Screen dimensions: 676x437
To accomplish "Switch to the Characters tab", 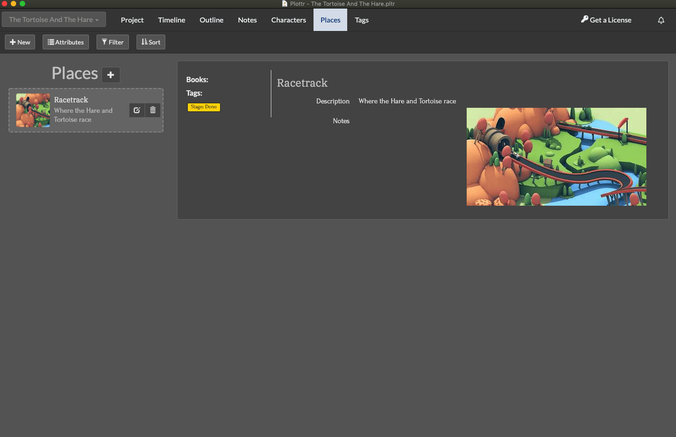I will coord(288,20).
